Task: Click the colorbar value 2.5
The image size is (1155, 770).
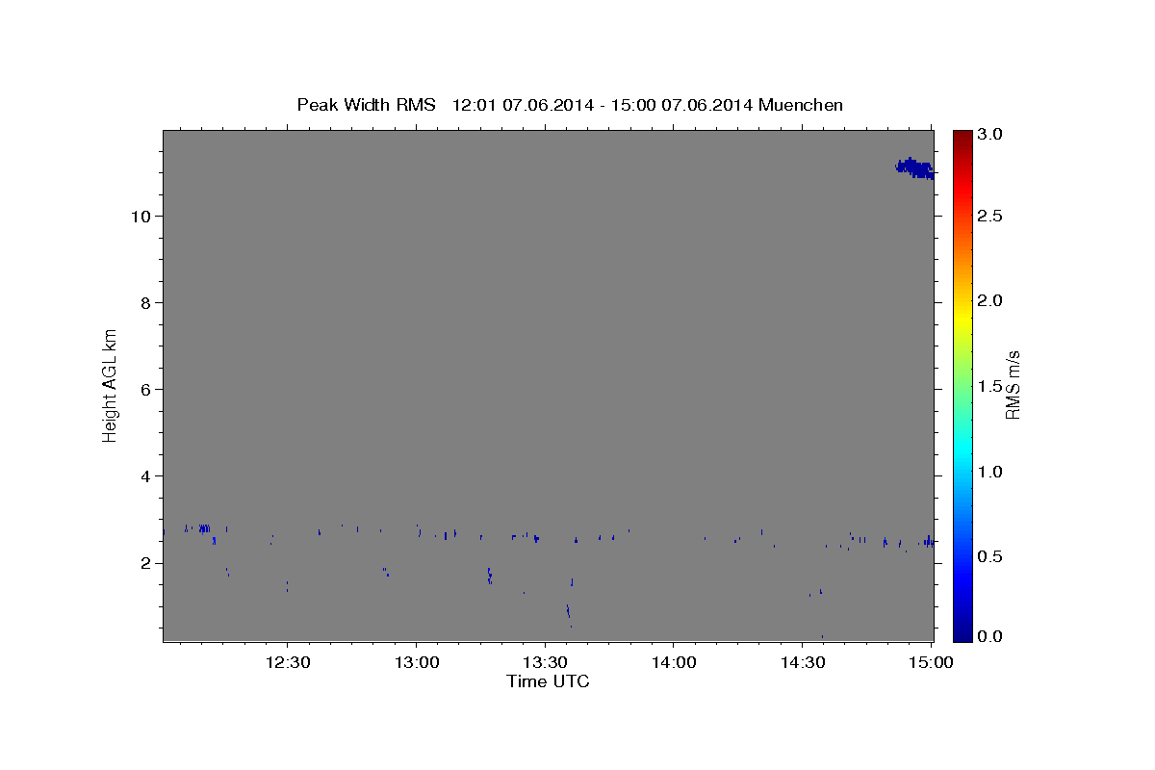Action: [x=992, y=216]
